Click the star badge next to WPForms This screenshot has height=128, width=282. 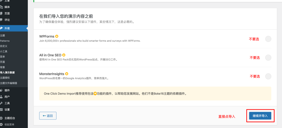(57, 36)
